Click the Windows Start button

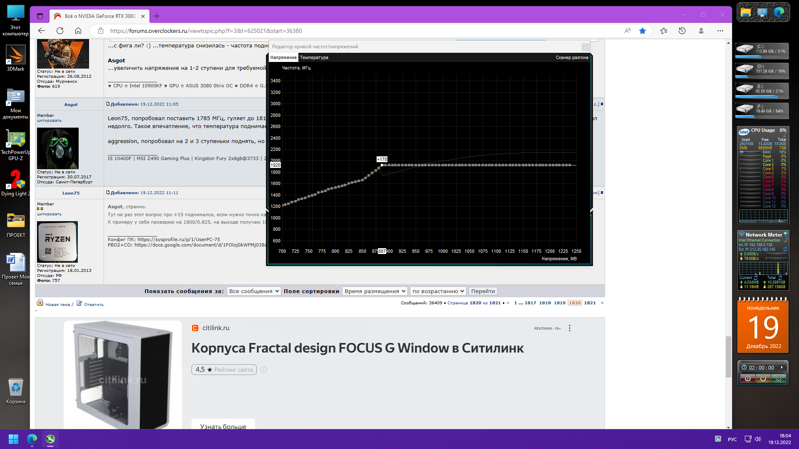point(13,439)
